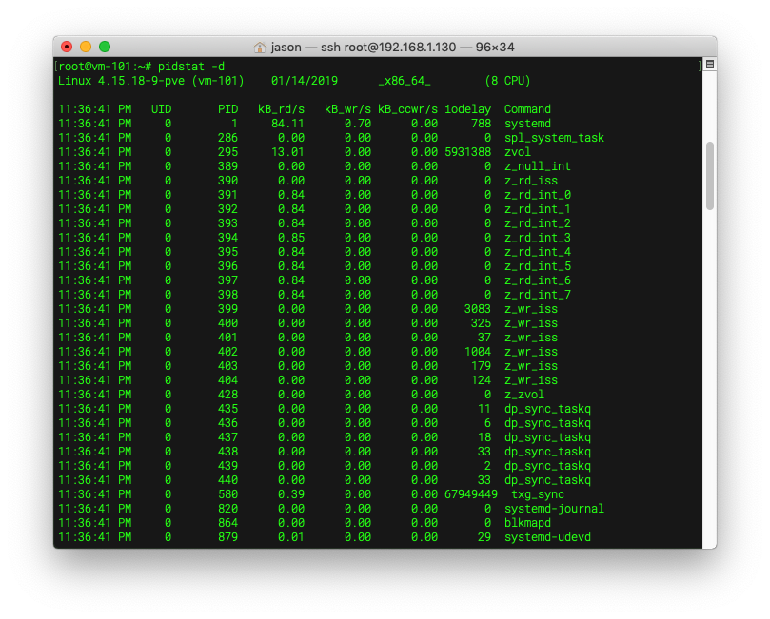Screen dimensions: 770x619
Task: Click the iodelay value '67949449'
Action: 471,493
